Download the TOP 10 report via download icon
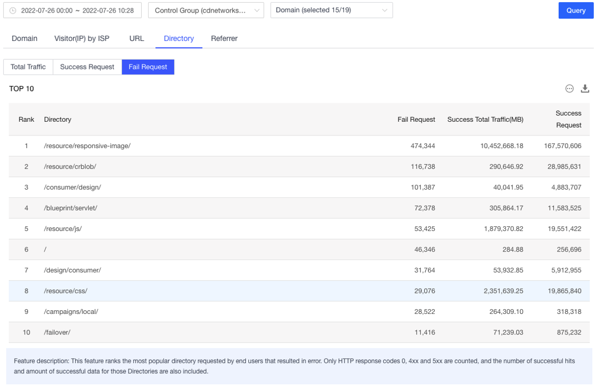597x389 pixels. 584,89
